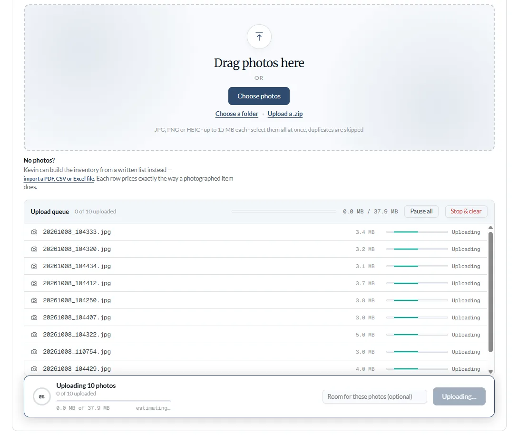
Task: Click the upload arrow icon in the drop zone
Action: pos(259,37)
